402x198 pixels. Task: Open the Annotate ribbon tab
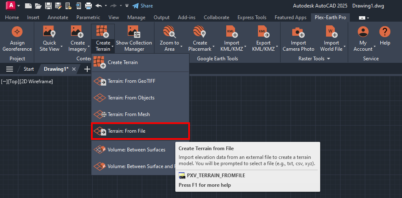coord(58,17)
